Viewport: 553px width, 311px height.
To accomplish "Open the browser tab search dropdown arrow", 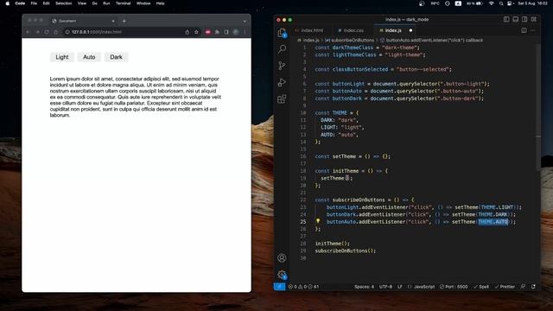I will click(245, 21).
